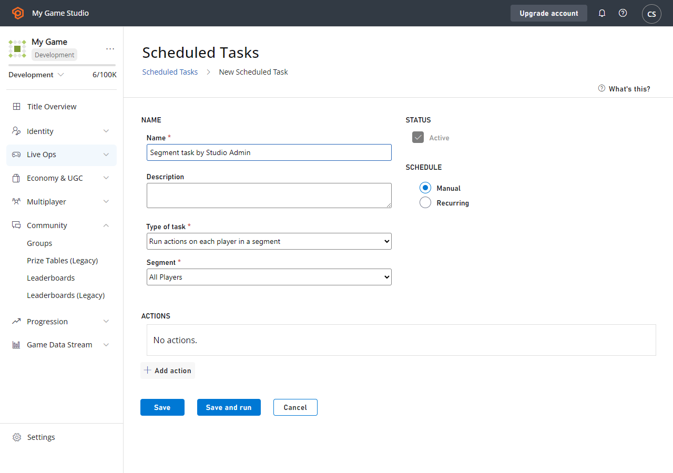Image resolution: width=673 pixels, height=473 pixels.
Task: Open the Development environment dropdown
Action: [36, 75]
